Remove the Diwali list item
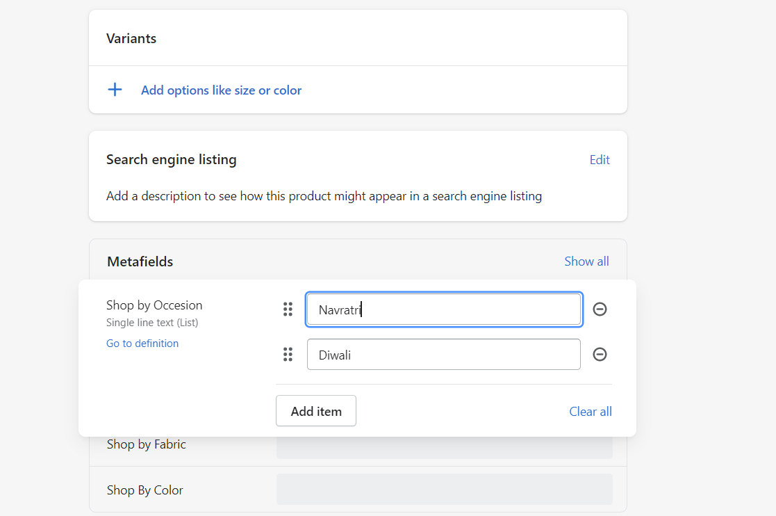Screen dimensions: 776x516 click(600, 355)
